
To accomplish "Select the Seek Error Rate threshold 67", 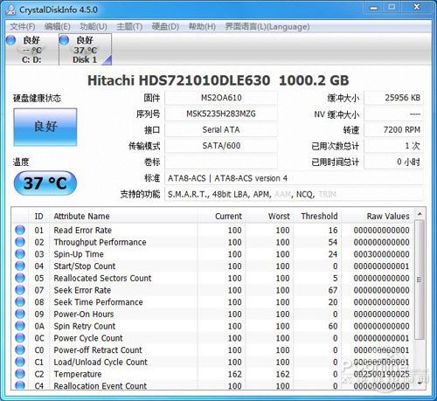I will (333, 290).
